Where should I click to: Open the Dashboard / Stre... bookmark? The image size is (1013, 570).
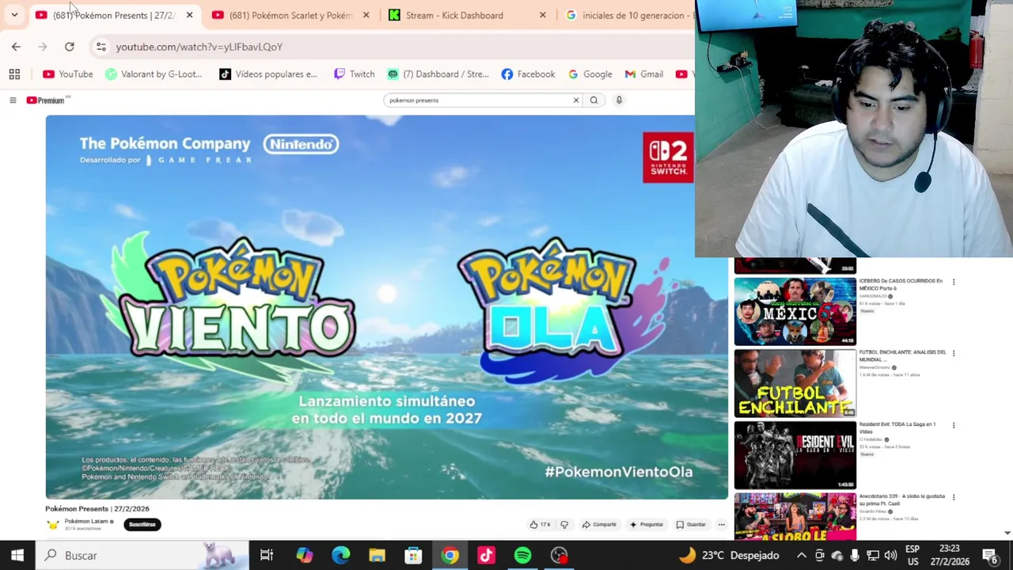click(x=438, y=74)
